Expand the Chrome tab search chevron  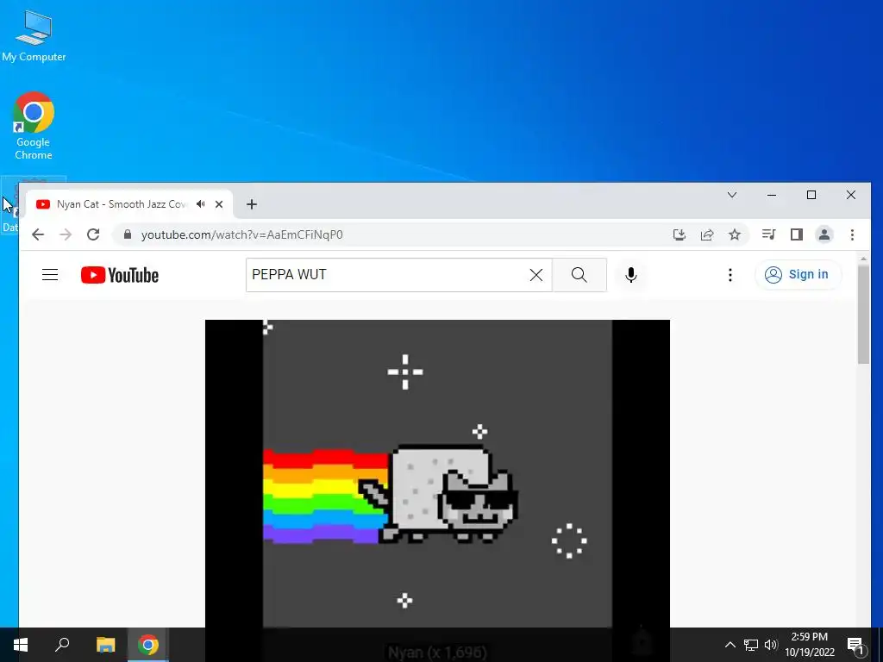[x=732, y=195]
